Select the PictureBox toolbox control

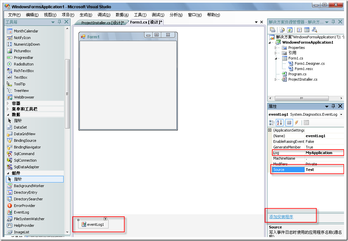[23, 51]
